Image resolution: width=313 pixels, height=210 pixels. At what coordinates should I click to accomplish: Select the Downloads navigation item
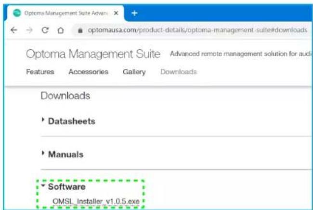click(x=179, y=72)
